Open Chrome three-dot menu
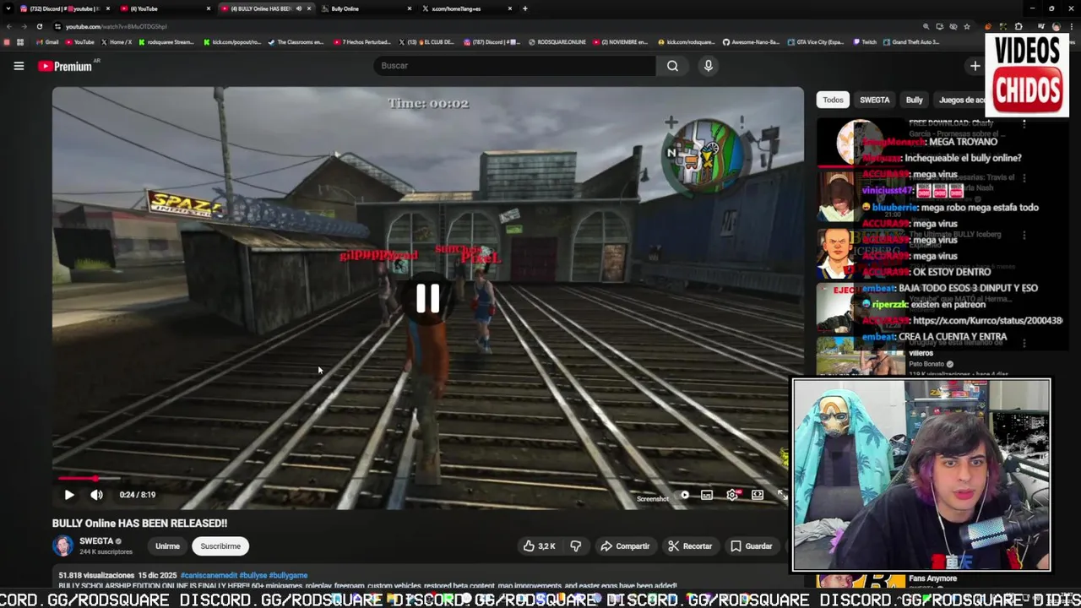 click(1070, 26)
